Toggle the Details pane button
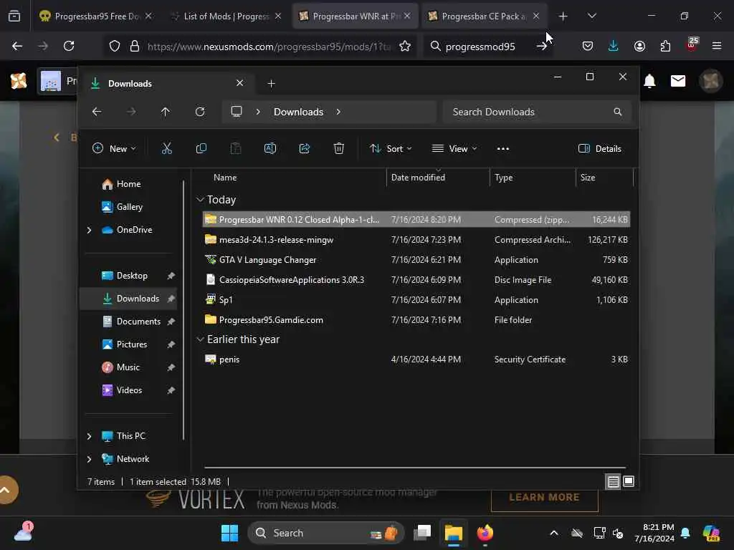The image size is (734, 550). [x=600, y=149]
